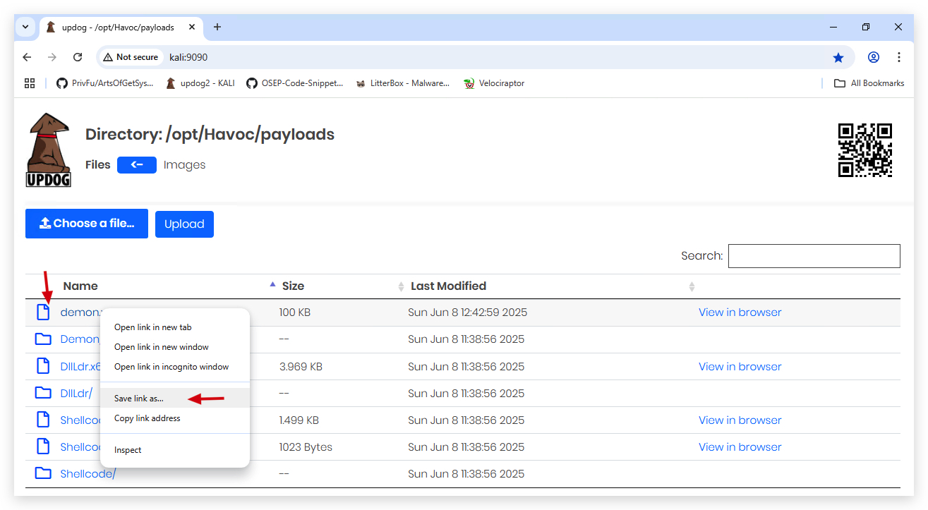This screenshot has height=510, width=928.
Task: Open the Chrome profile icon
Action: click(x=874, y=57)
